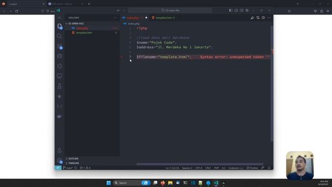Switch to the index.php editor tab
The width and height of the screenshot is (332, 187).
(x=134, y=18)
